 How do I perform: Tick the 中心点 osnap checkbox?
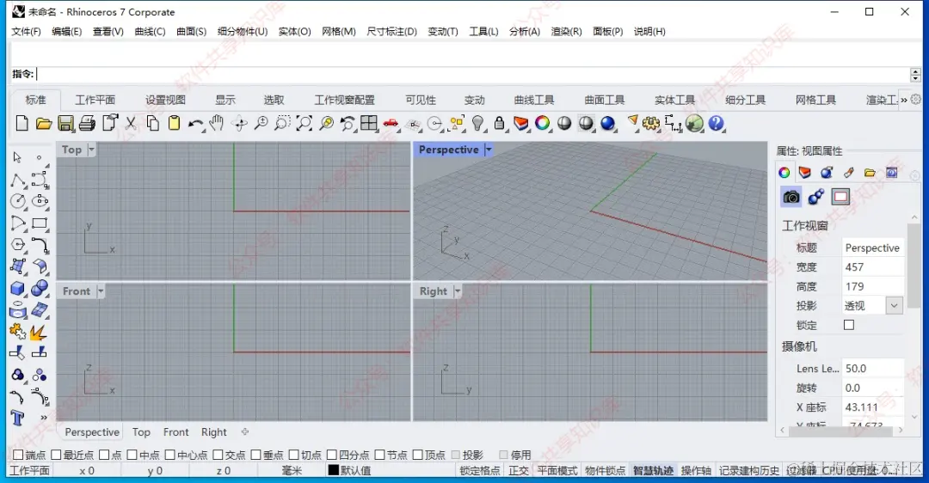tap(170, 455)
